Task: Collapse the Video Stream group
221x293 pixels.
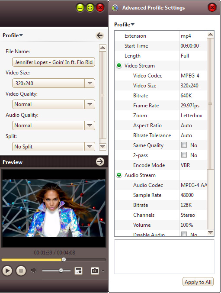Action: [119, 65]
